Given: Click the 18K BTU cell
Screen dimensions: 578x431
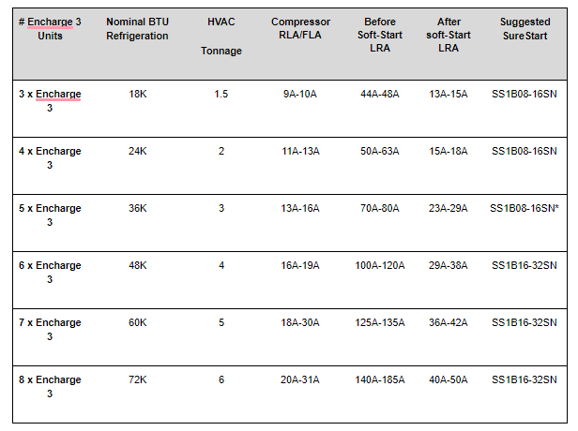Looking at the screenshot, I should (138, 95).
